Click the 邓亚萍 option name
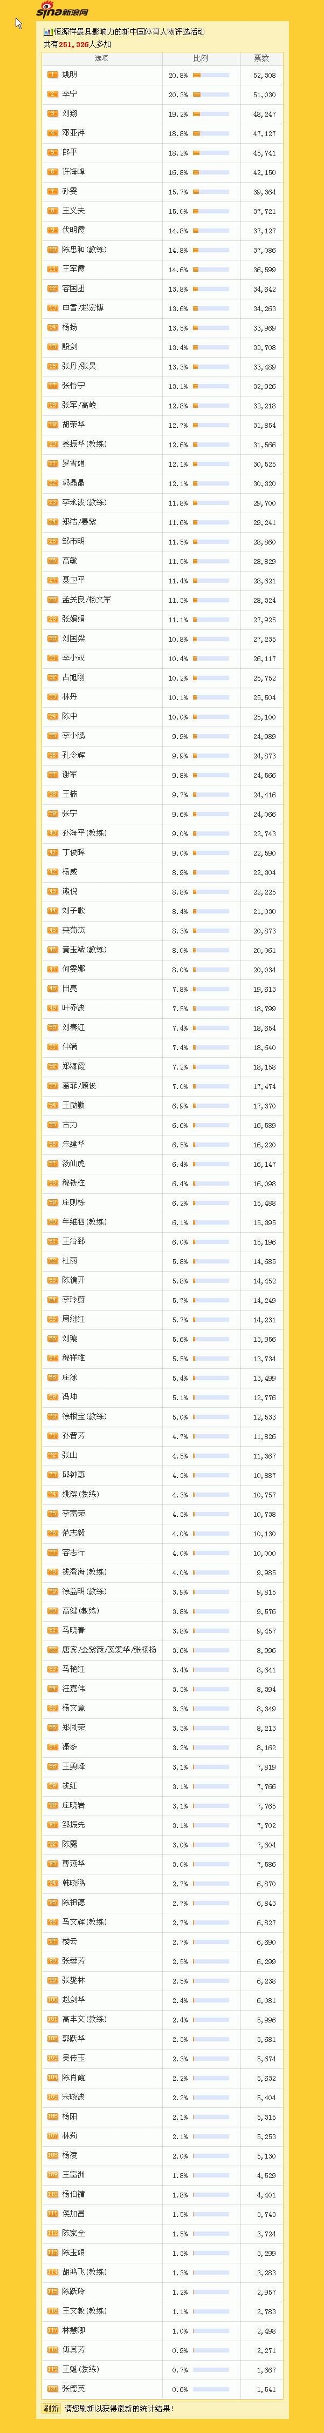 (x=73, y=133)
